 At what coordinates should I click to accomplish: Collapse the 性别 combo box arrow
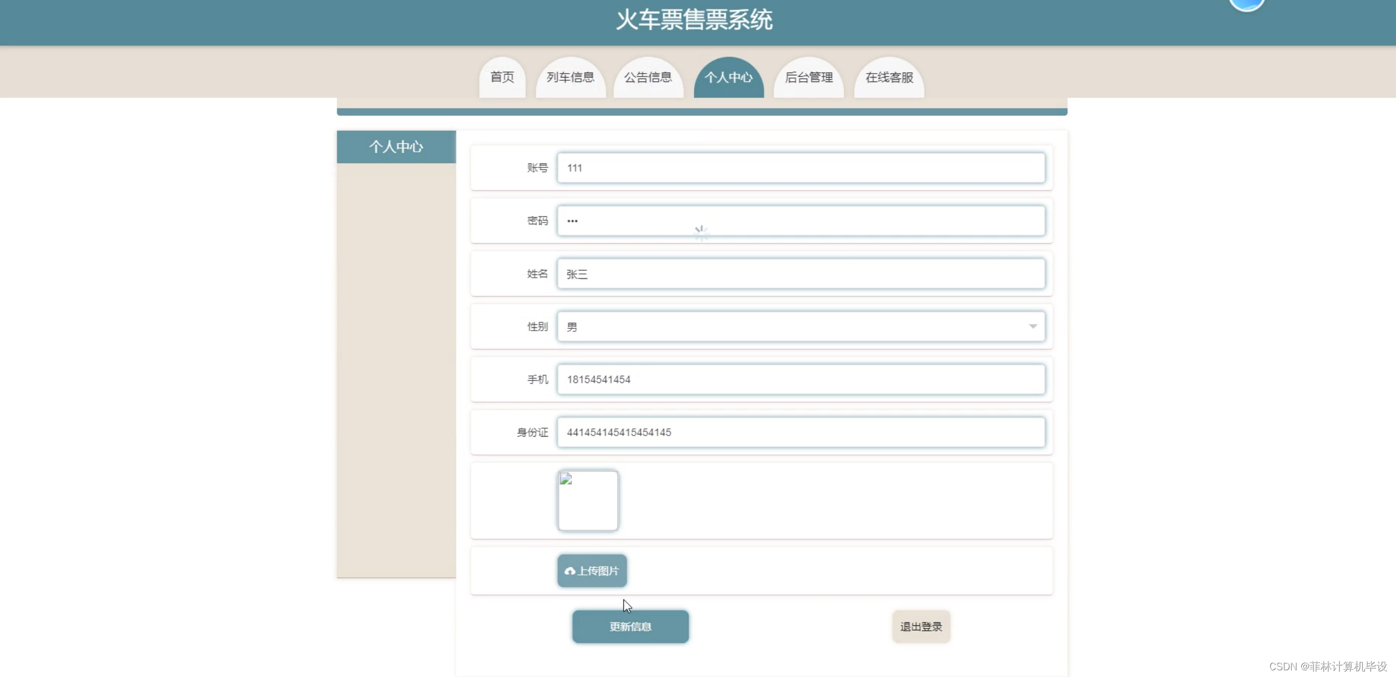pos(1033,326)
